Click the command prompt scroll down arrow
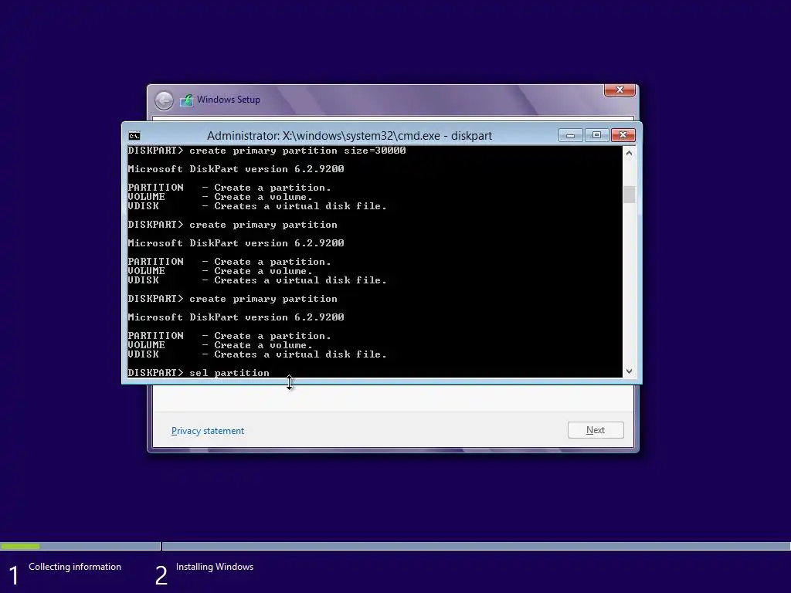Viewport: 791px width, 593px height. click(x=629, y=371)
